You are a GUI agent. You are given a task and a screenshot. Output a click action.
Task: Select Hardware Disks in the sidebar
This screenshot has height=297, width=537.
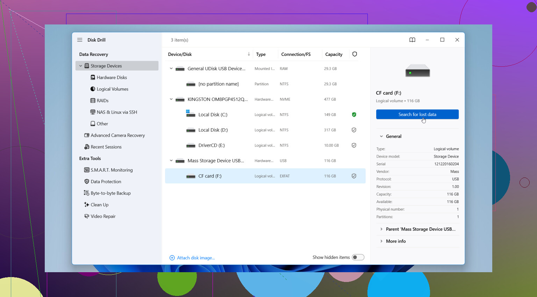pos(112,78)
